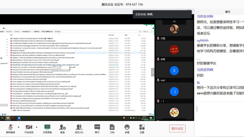Select file anderson1988.pdf in shared Explorer
The image size is (244, 137).
[x=19, y=51]
